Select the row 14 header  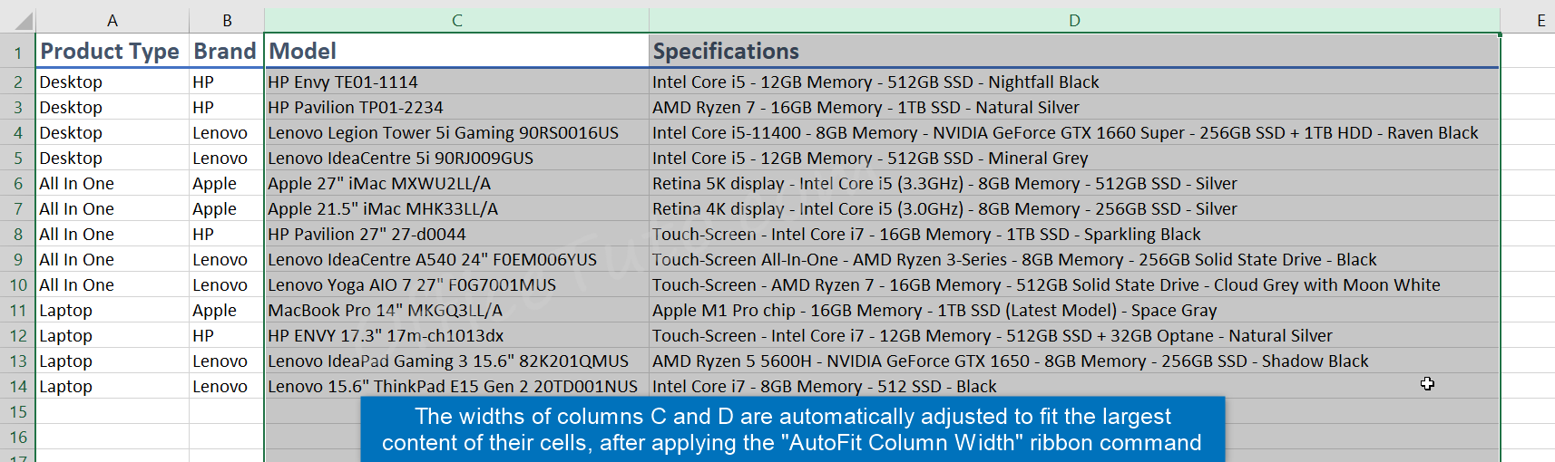pos(17,387)
